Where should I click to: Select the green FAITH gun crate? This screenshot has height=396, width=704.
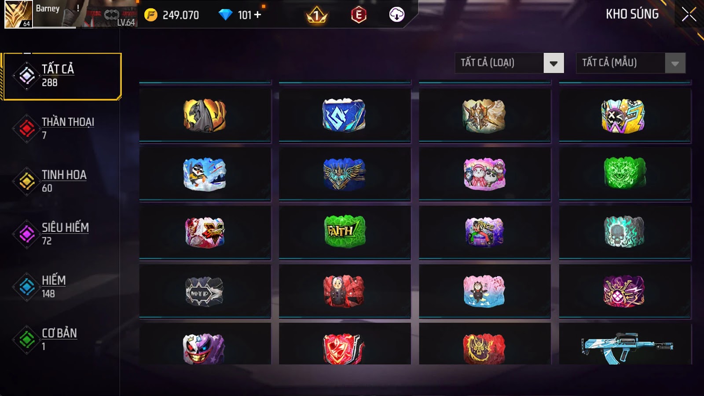click(345, 231)
